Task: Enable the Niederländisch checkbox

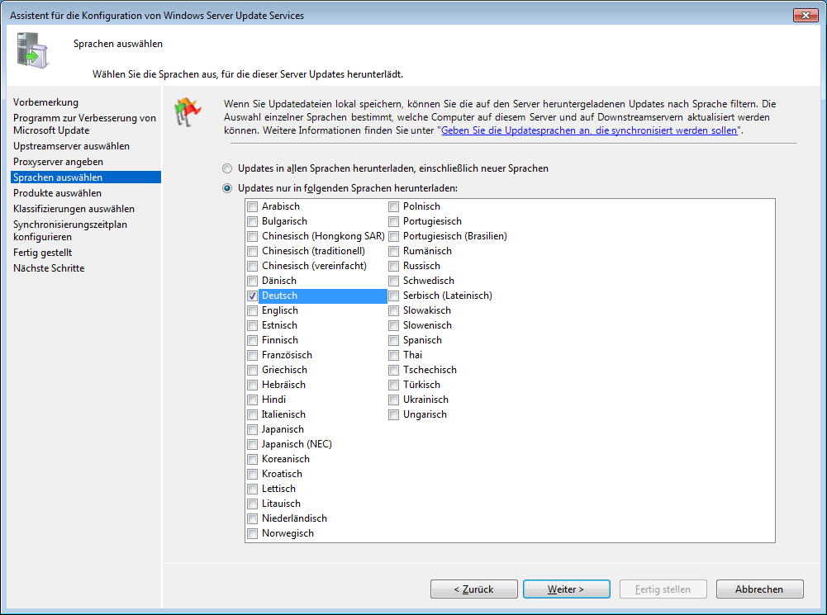Action: point(253,518)
